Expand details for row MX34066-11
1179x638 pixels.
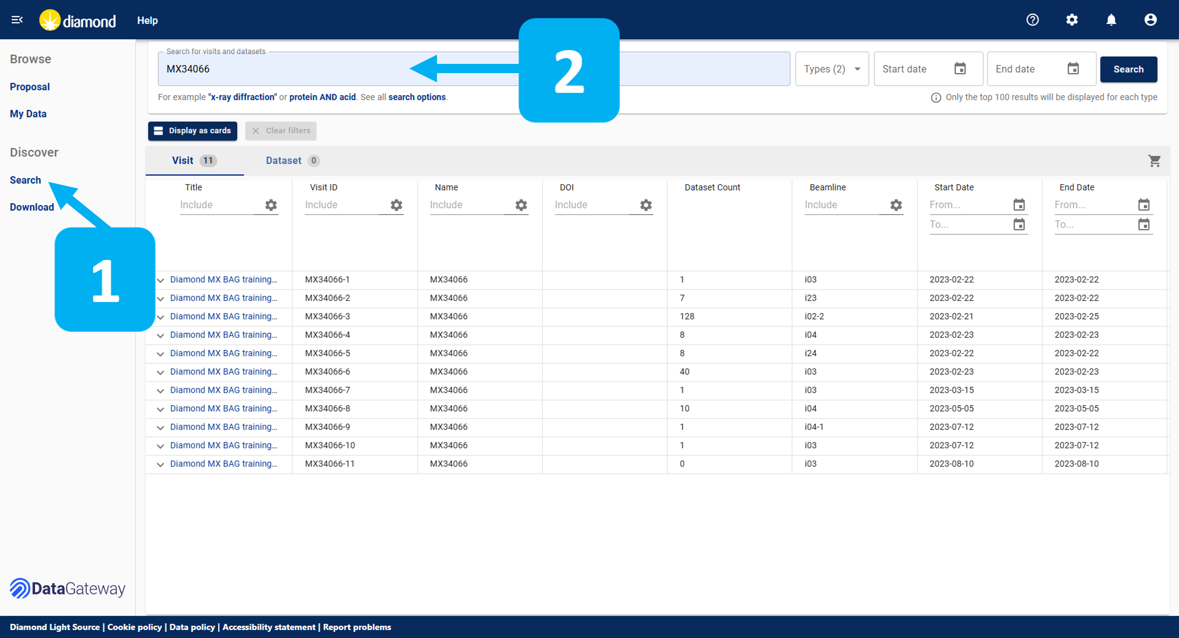click(160, 464)
